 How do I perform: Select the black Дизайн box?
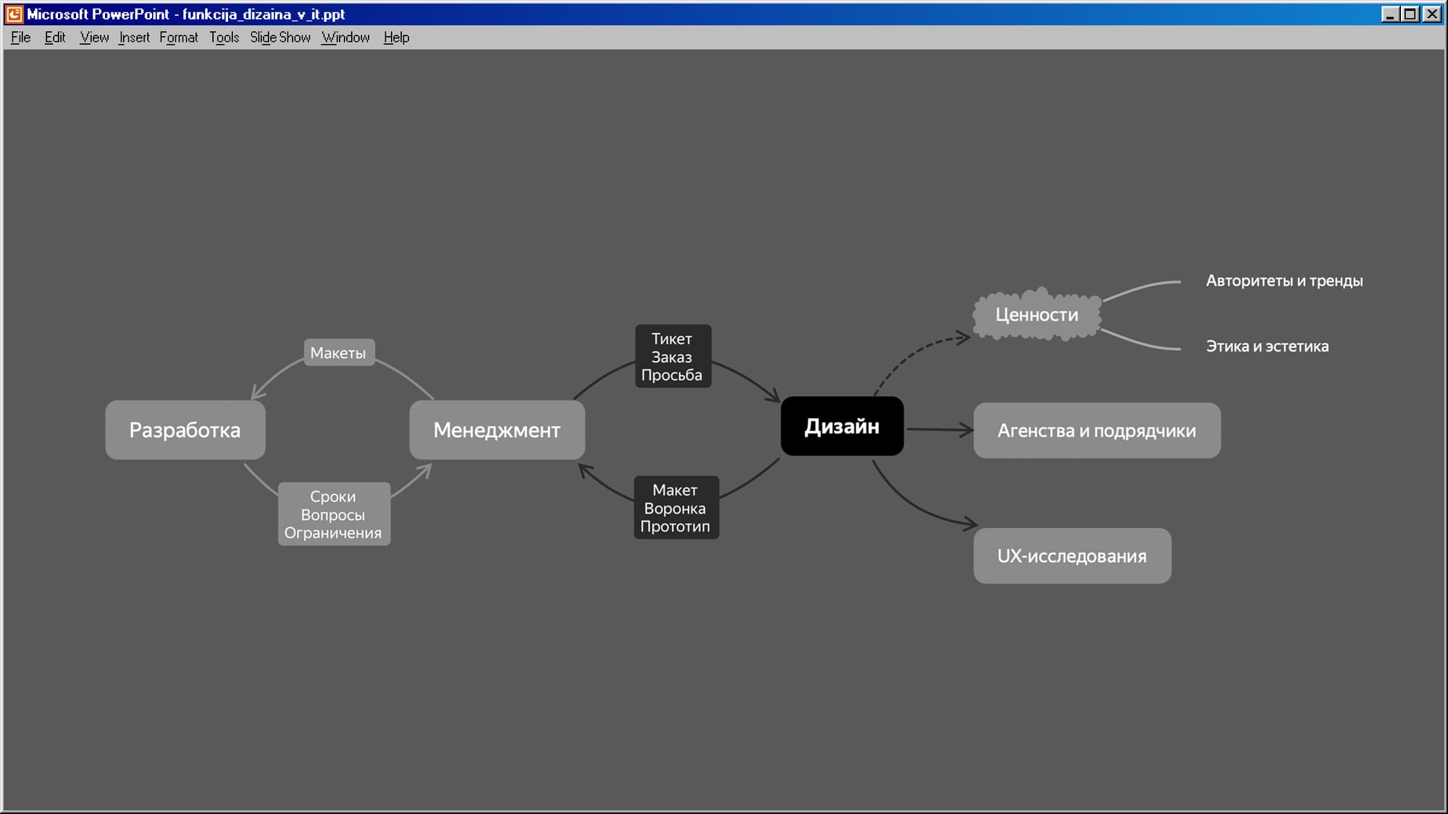pos(841,426)
